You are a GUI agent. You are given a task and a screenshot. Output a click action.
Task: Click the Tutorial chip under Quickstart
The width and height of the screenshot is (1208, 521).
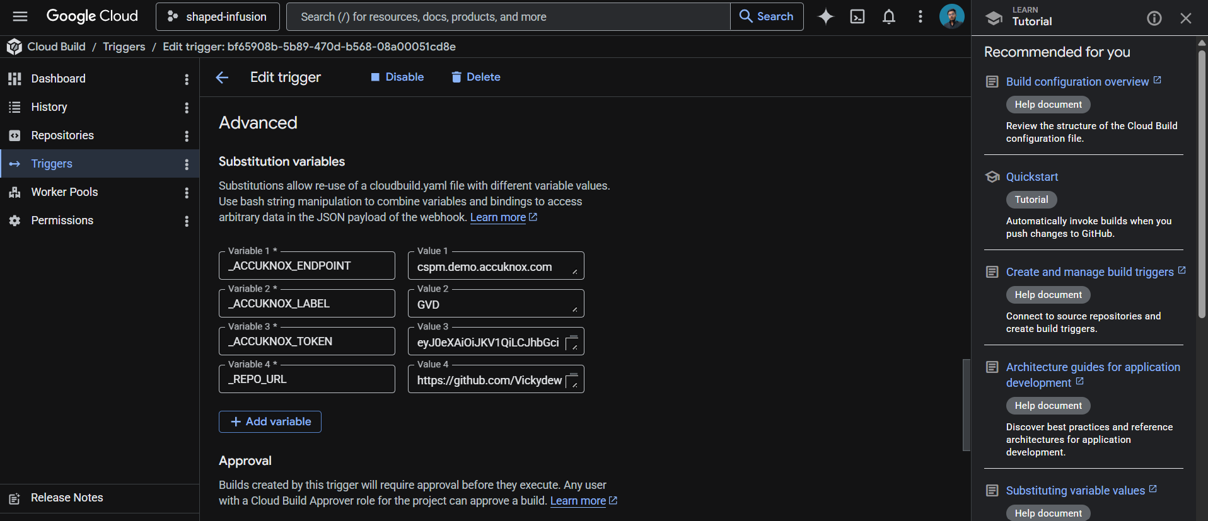tap(1031, 200)
